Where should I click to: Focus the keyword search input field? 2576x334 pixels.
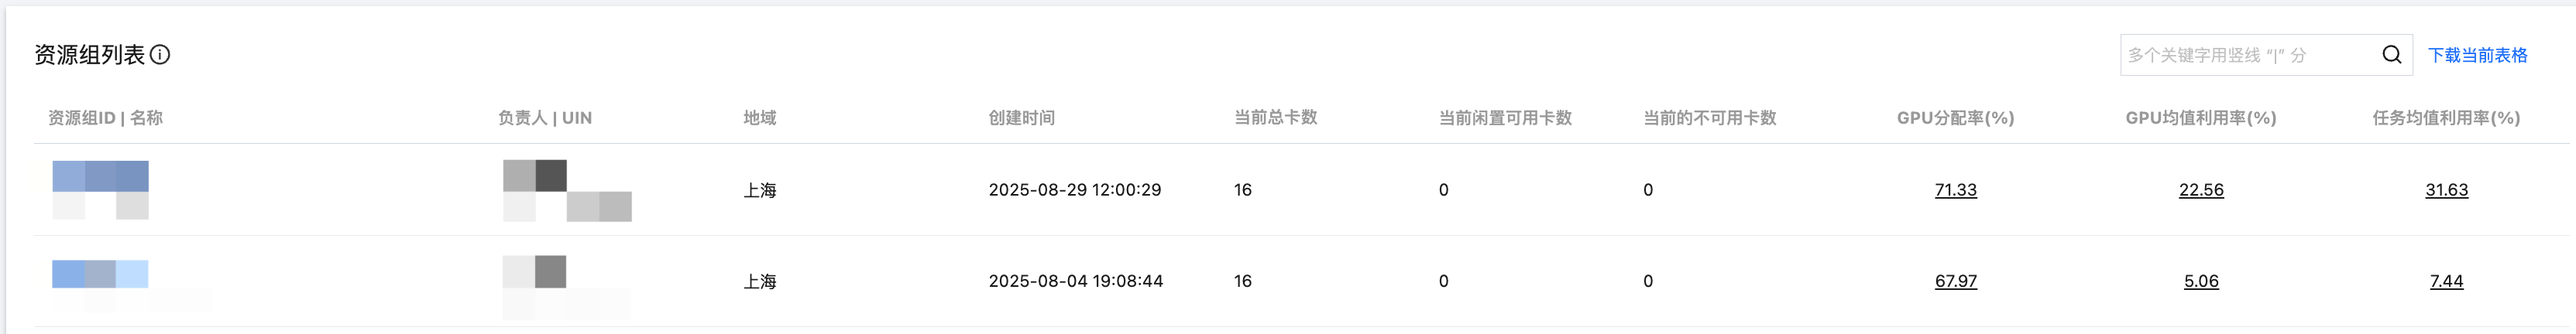point(2245,55)
